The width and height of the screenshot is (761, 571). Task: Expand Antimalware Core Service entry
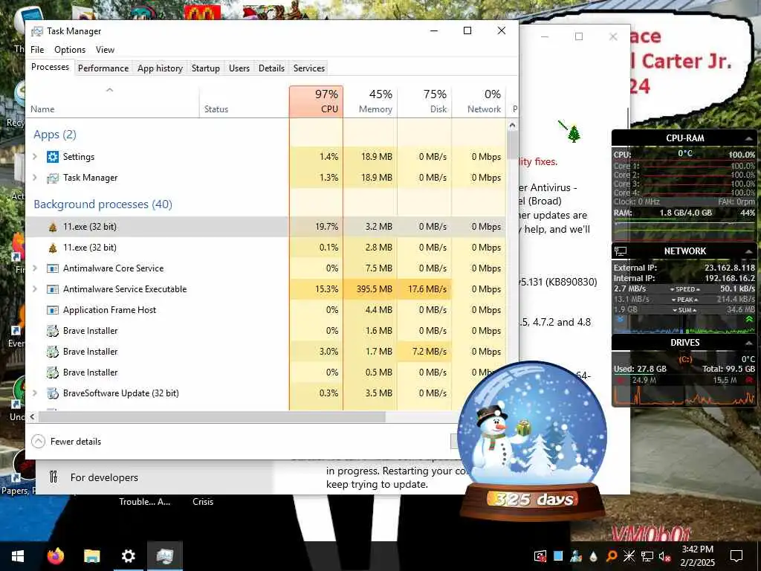tap(35, 268)
